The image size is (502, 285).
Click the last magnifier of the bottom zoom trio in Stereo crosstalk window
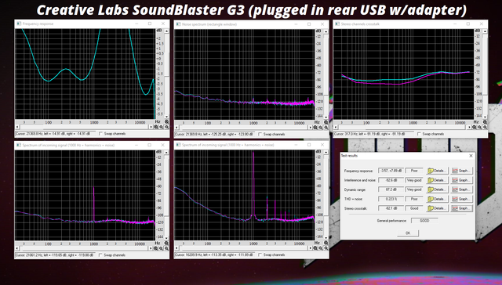[x=485, y=127]
